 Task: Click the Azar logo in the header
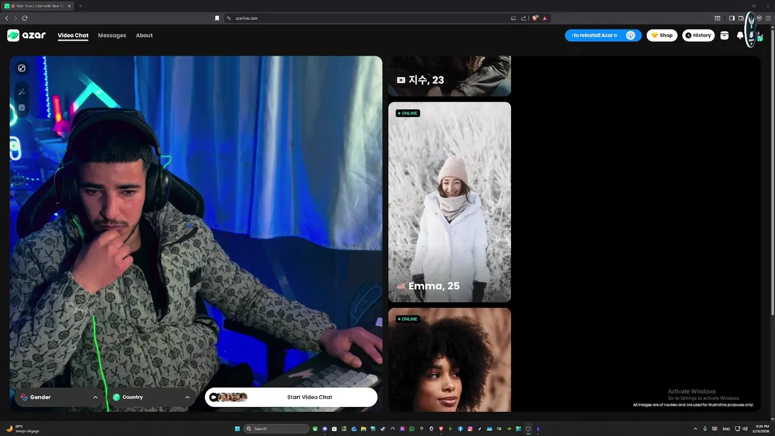click(27, 35)
